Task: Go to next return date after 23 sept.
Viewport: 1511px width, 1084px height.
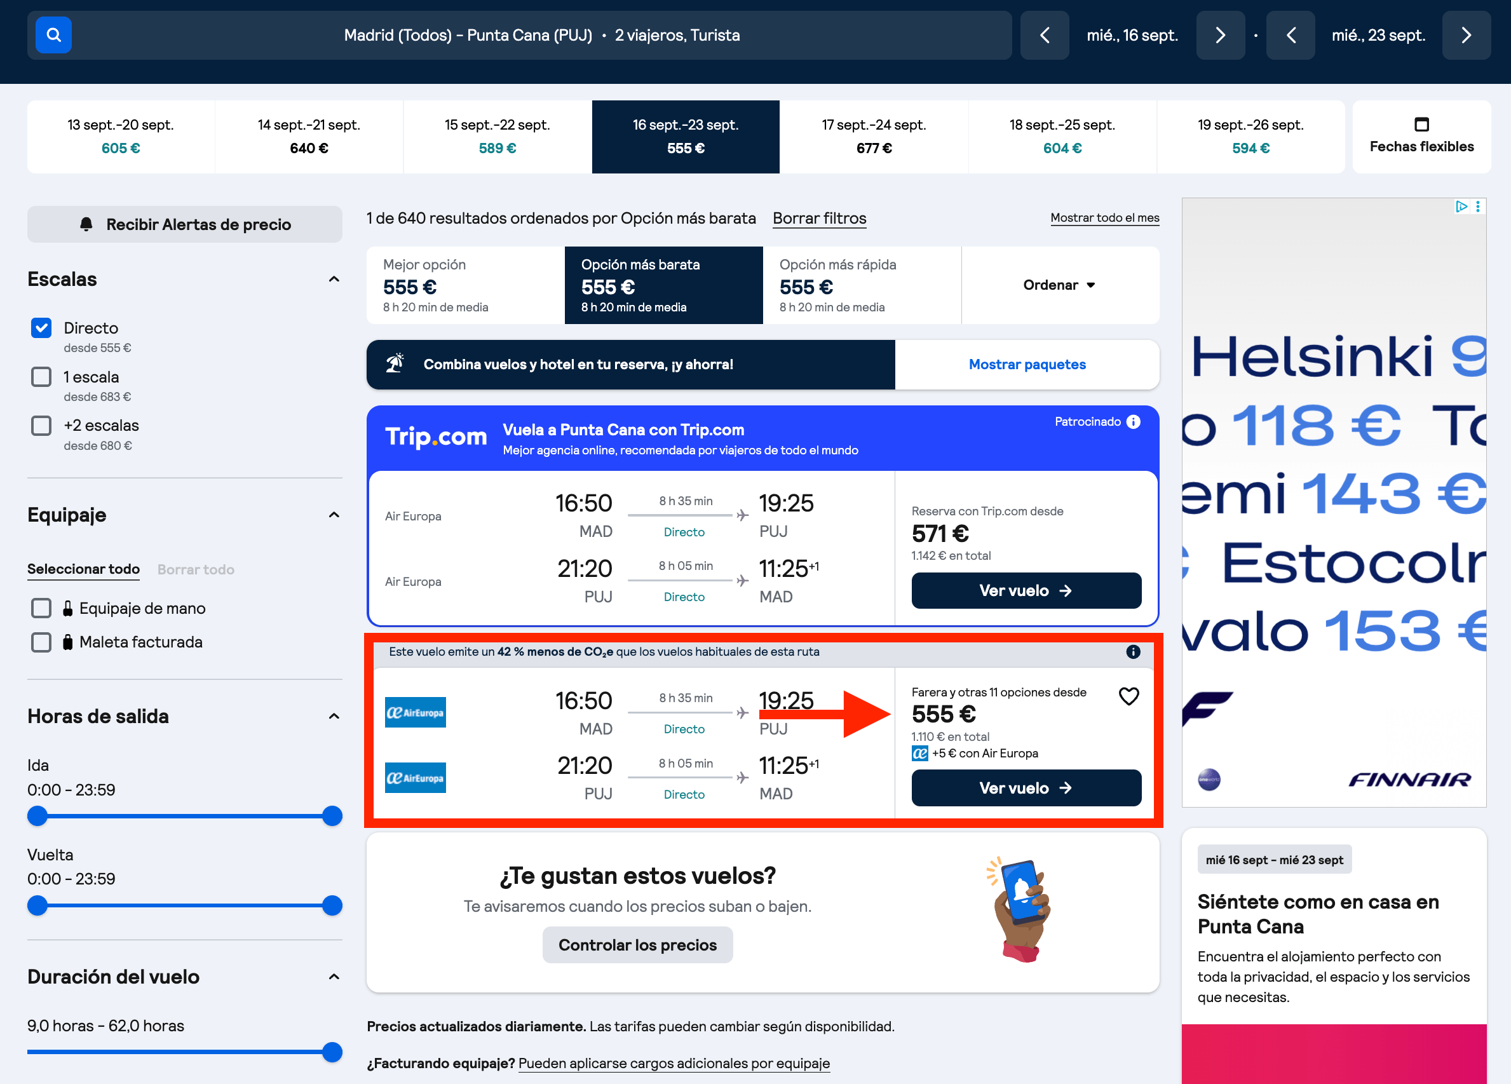Action: 1466,35
